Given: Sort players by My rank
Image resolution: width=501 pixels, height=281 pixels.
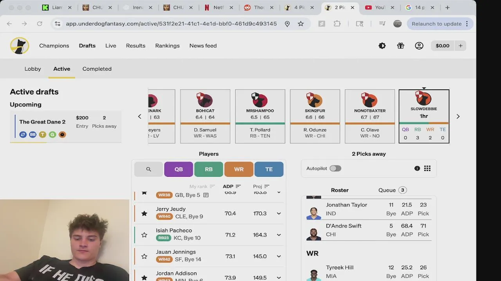Looking at the screenshot, I should (202, 186).
